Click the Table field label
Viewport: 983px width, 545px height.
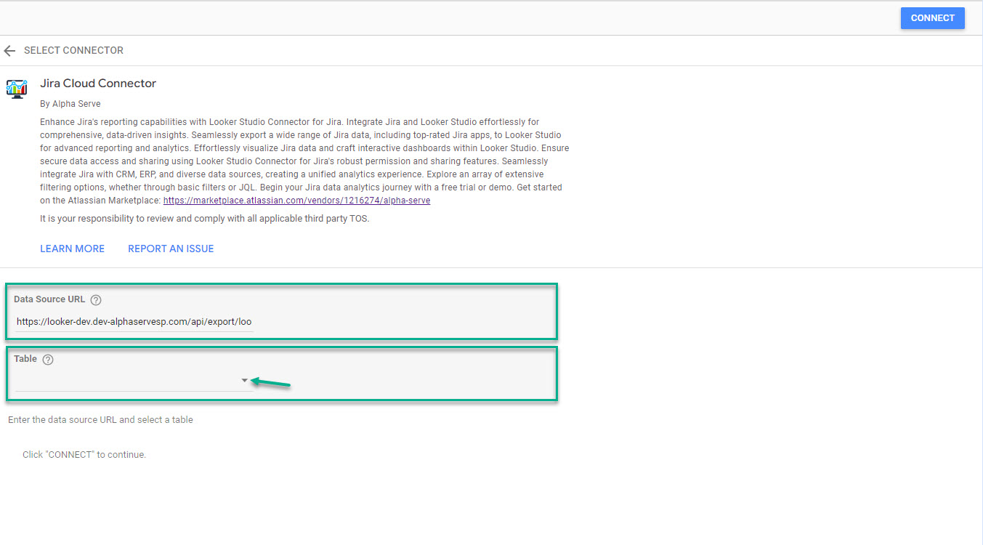click(x=25, y=359)
